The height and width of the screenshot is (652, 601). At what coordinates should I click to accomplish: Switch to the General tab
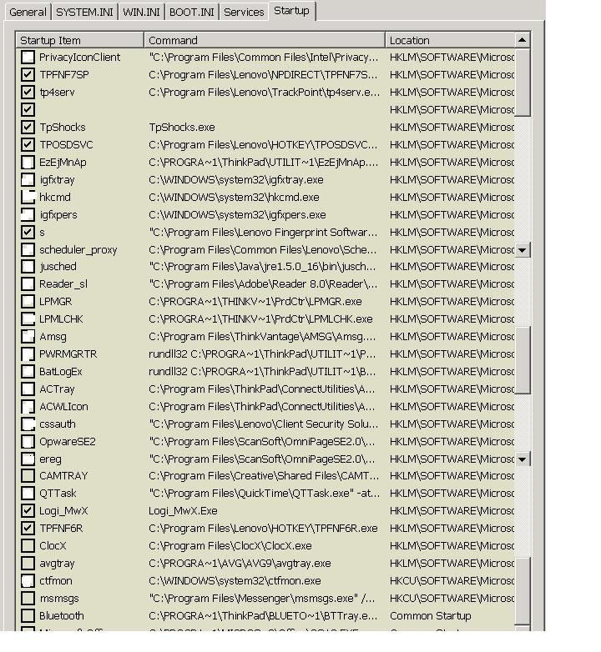tap(28, 12)
